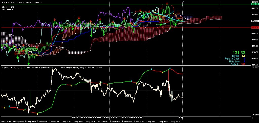The width and height of the screenshot is (259, 123).
Task: Click the 4 Sep 16:30 time axis label
Action: (x=140, y=121)
